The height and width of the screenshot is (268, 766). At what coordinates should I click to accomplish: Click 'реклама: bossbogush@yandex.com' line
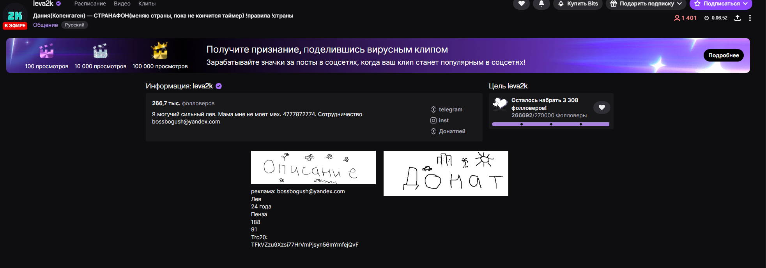[298, 191]
